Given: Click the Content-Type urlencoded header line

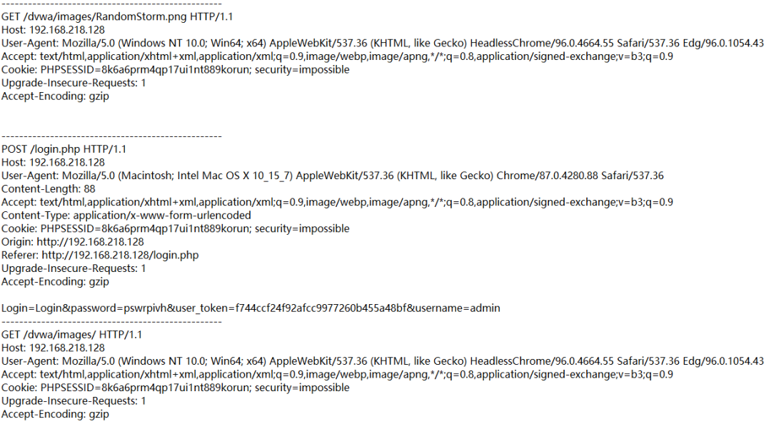Looking at the screenshot, I should tap(126, 216).
